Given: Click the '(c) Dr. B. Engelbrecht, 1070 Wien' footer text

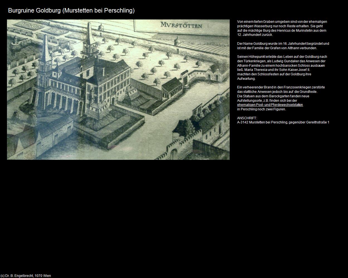Looking at the screenshot, I should pyautogui.click(x=26, y=276).
